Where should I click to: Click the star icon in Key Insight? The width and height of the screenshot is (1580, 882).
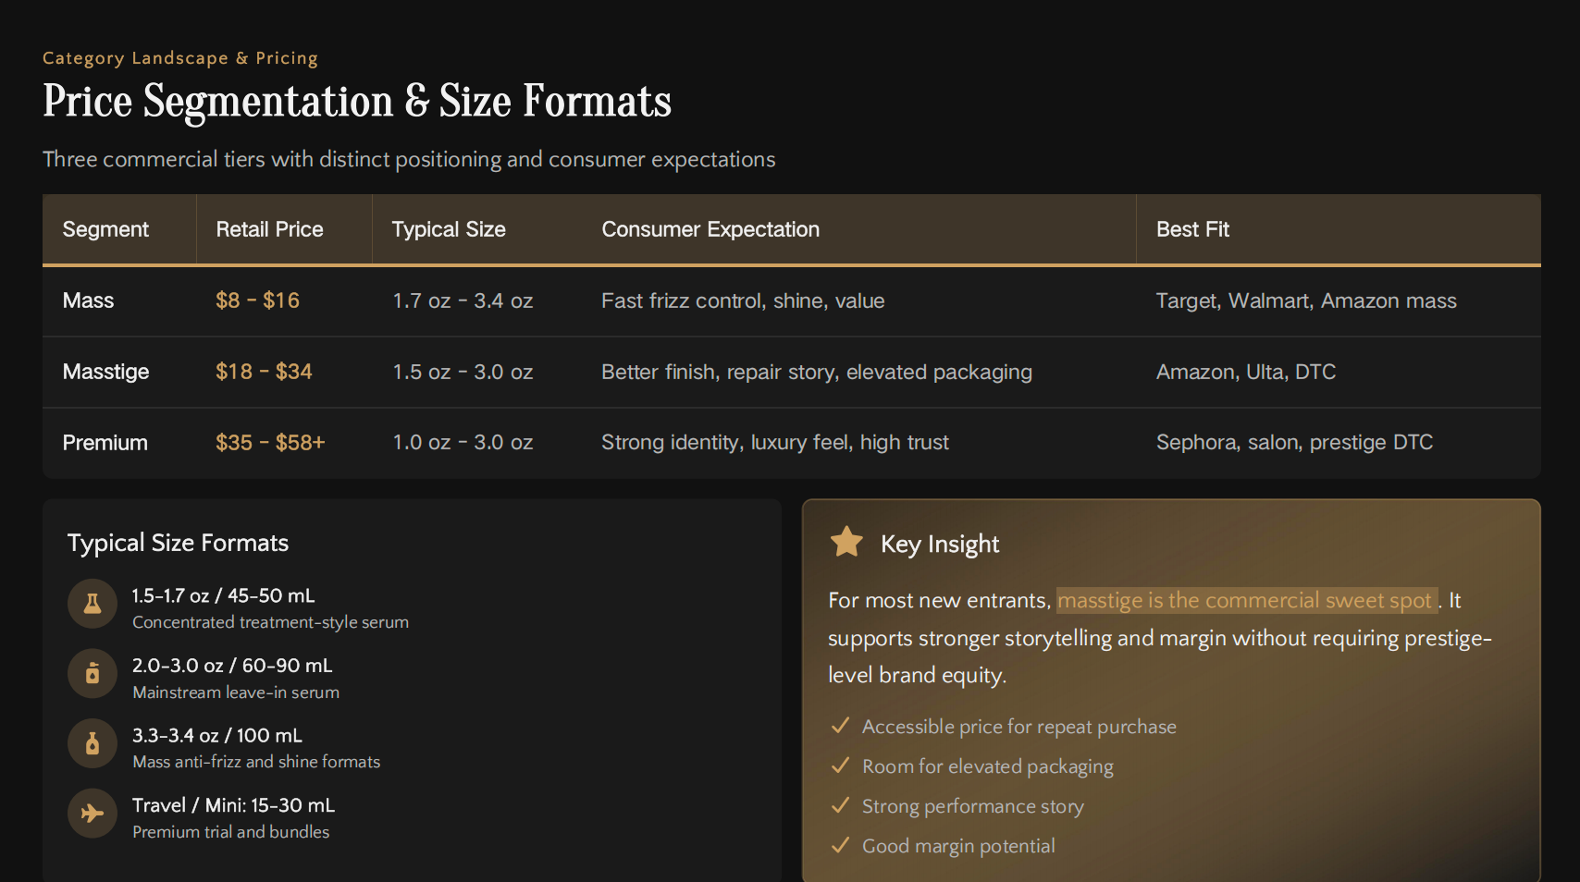click(846, 542)
